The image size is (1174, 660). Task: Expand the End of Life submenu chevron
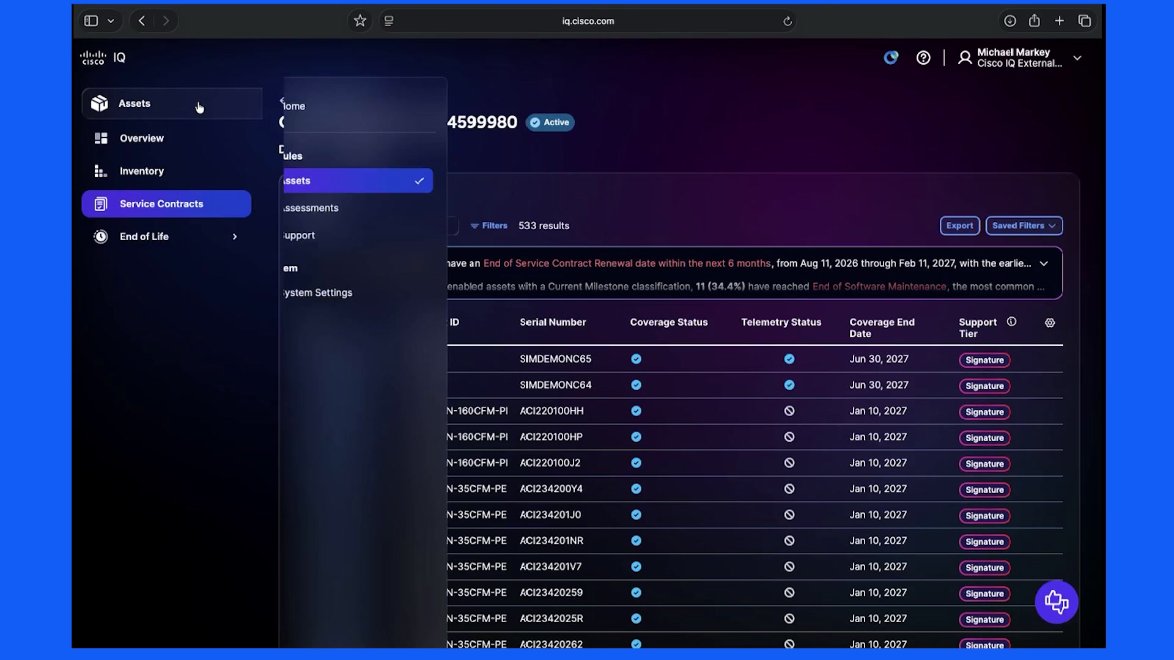coord(235,237)
